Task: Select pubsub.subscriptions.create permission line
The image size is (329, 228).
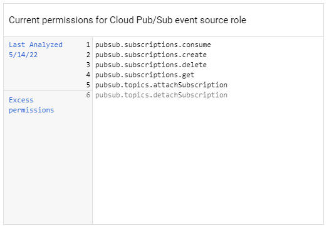Action: click(x=151, y=55)
